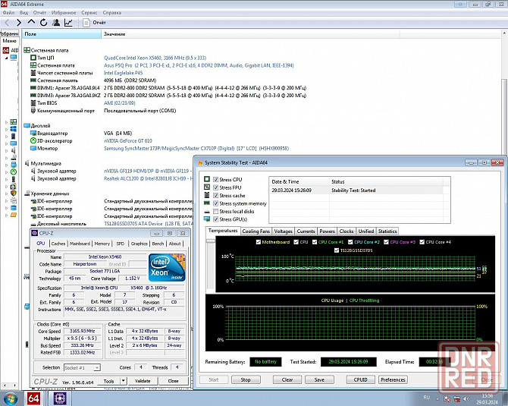Expand the arrow beside the display monitor node

pos(6,143)
